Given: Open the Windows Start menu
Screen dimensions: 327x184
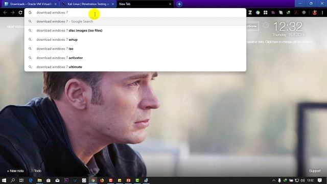Looking at the screenshot, I should click(4, 180).
